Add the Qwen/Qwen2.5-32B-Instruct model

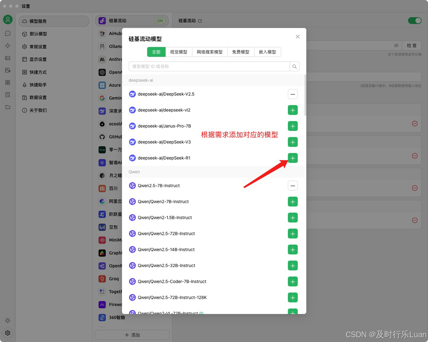293,266
